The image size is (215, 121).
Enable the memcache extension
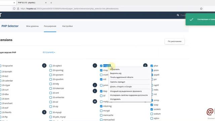pos(101,115)
